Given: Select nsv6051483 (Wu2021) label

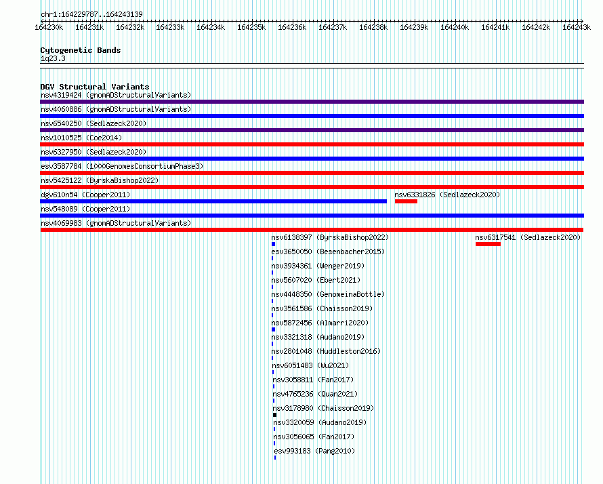Looking at the screenshot, I should coord(310,365).
